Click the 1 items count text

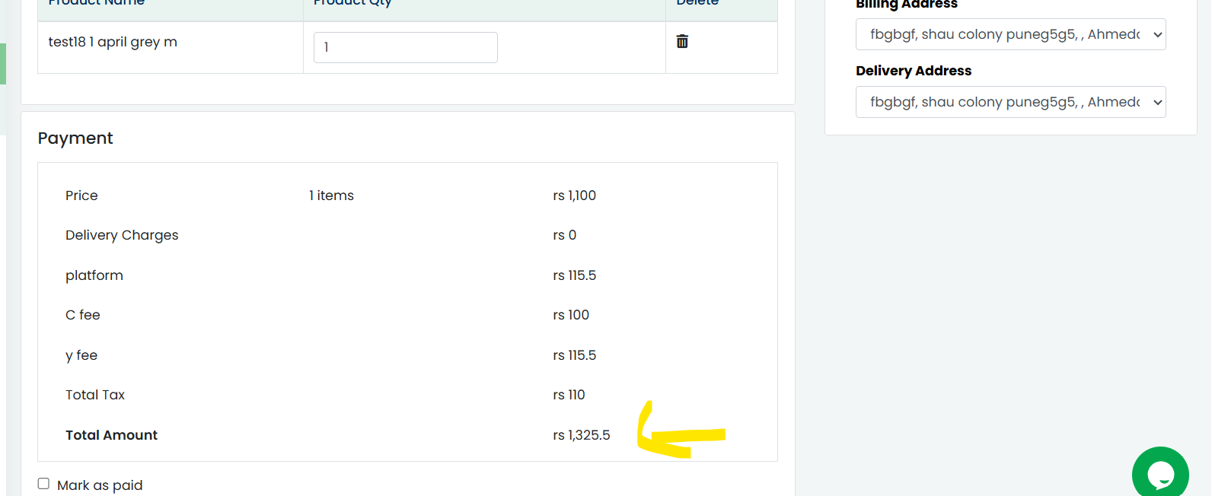tap(331, 196)
